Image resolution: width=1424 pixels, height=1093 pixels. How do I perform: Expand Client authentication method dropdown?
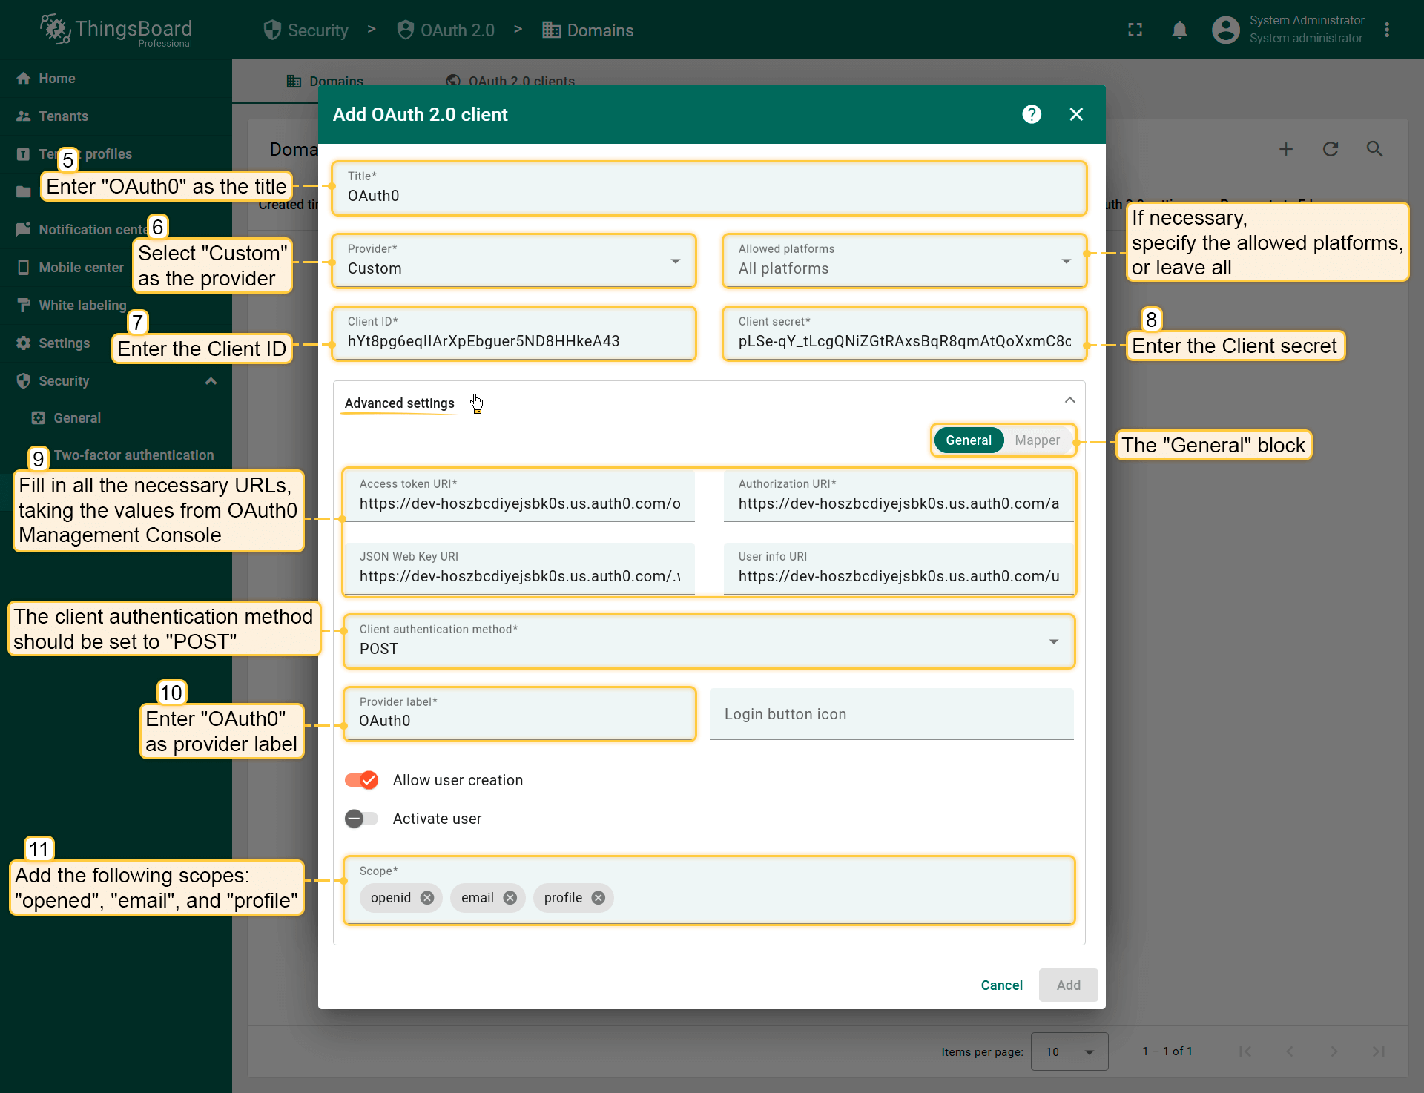tap(708, 641)
